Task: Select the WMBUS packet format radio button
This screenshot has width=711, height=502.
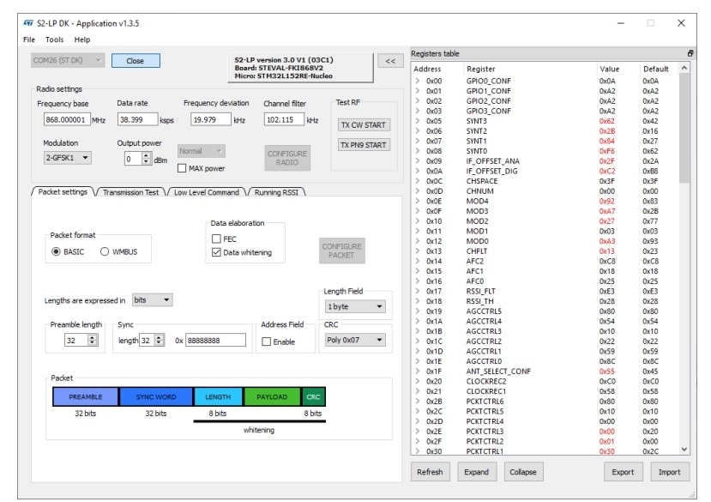Action: pos(105,251)
